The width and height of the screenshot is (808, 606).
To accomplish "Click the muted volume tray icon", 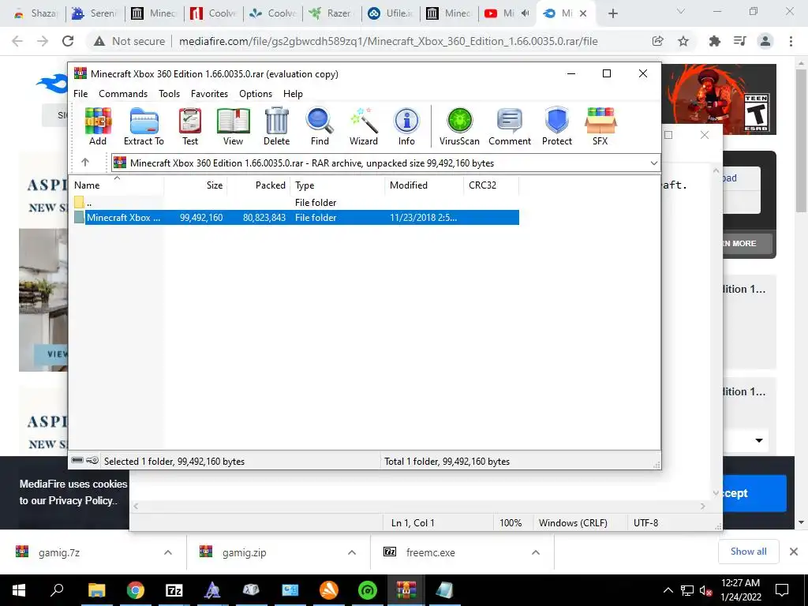I will coord(705,590).
